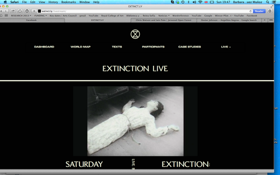Click the sync status icon with green check

[177, 2]
